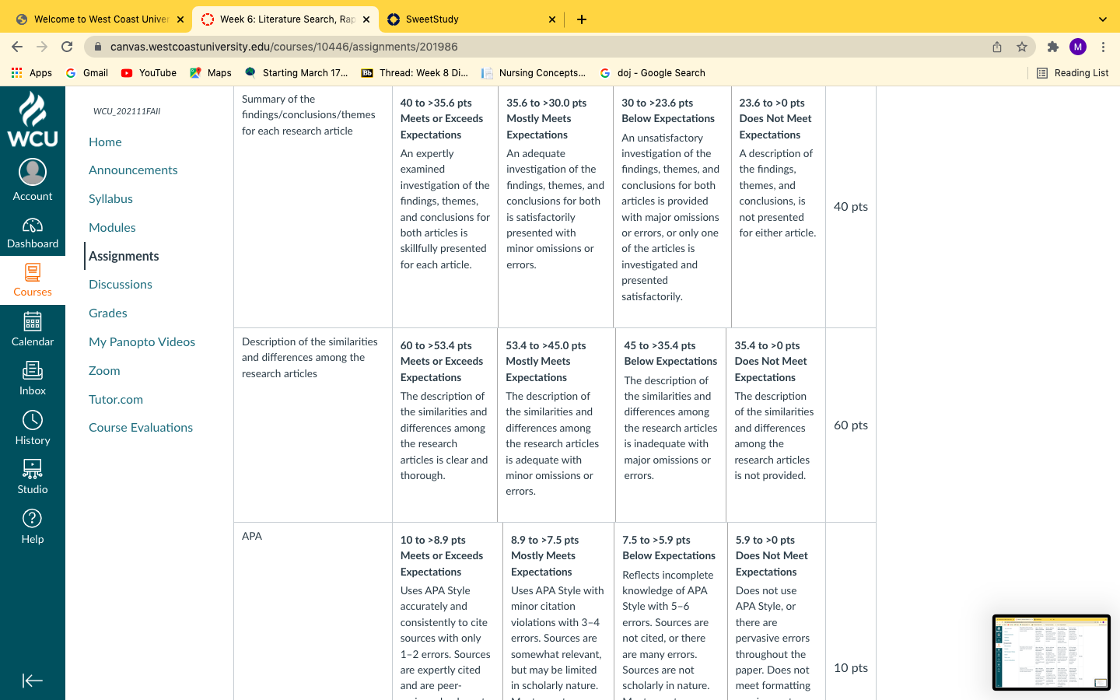1120x700 pixels.
Task: Collapse the global navigation with arrow icon
Action: pyautogui.click(x=33, y=681)
